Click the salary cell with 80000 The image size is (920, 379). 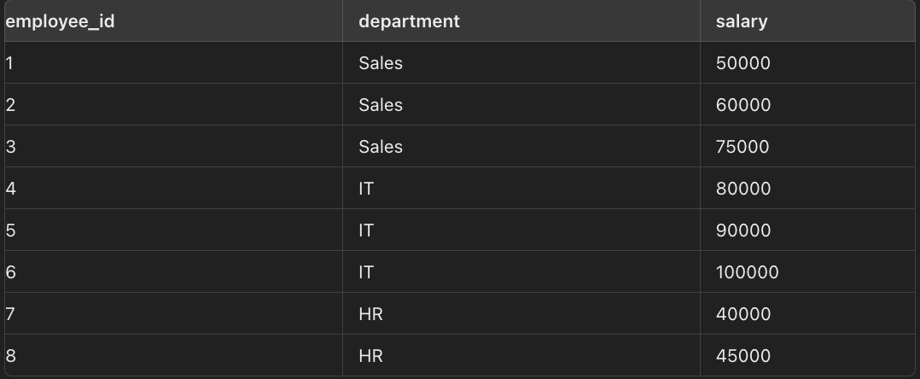click(x=743, y=189)
